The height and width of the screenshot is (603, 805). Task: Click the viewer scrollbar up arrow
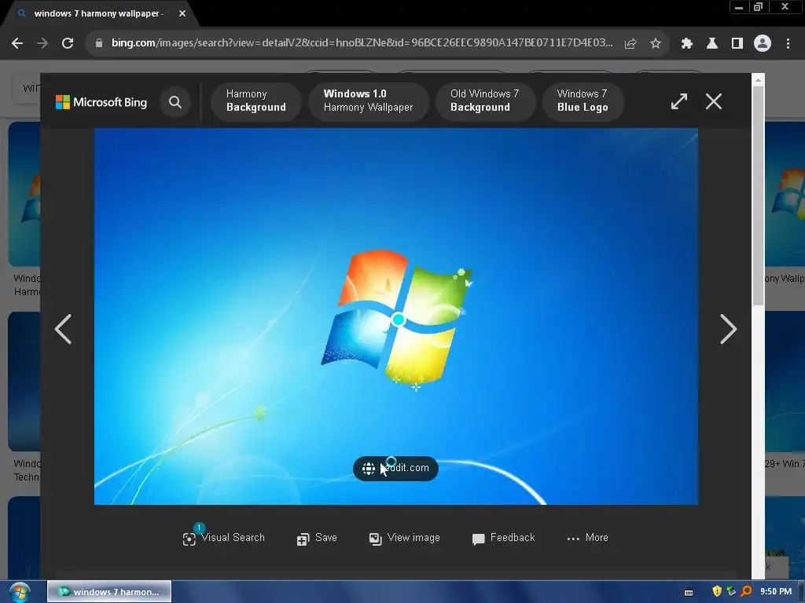758,79
